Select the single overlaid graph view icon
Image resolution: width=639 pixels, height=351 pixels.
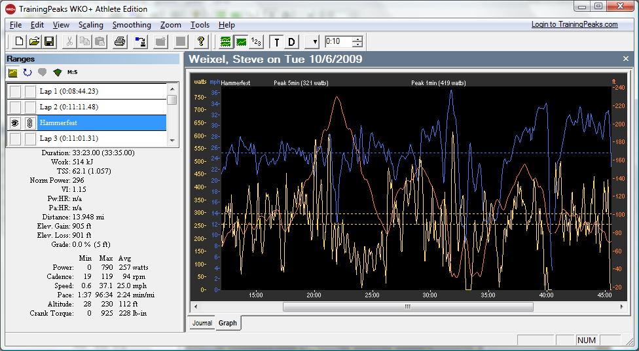pyautogui.click(x=241, y=41)
